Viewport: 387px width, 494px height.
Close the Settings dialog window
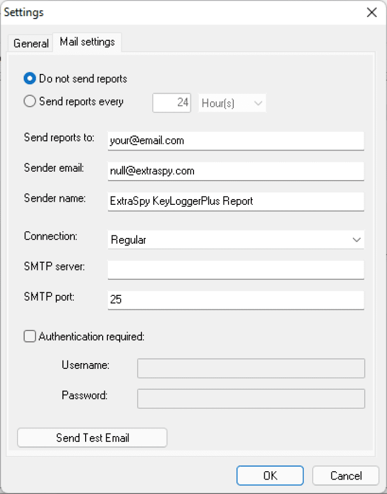pos(372,13)
